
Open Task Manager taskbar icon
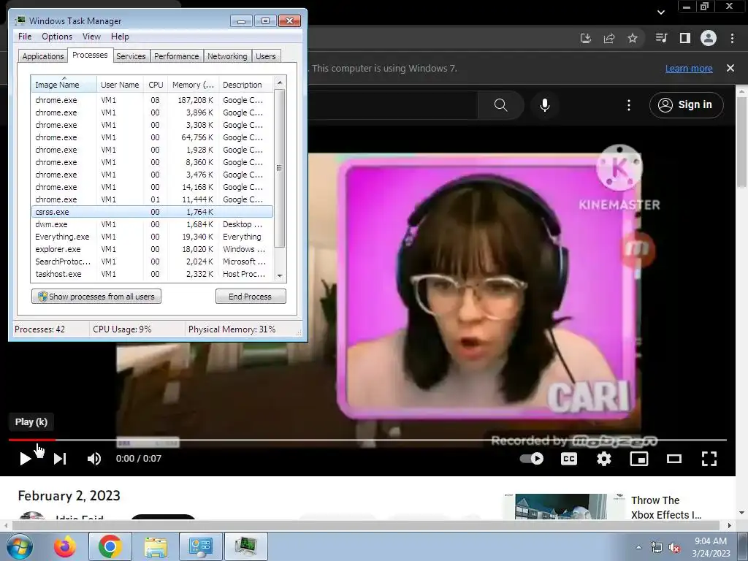246,546
